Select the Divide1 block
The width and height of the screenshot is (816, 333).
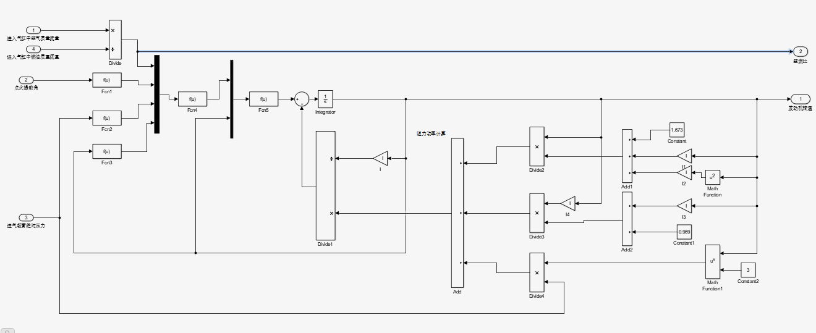[325, 185]
